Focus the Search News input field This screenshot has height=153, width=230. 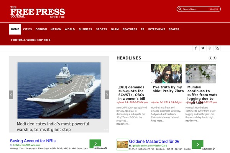(x=195, y=9)
